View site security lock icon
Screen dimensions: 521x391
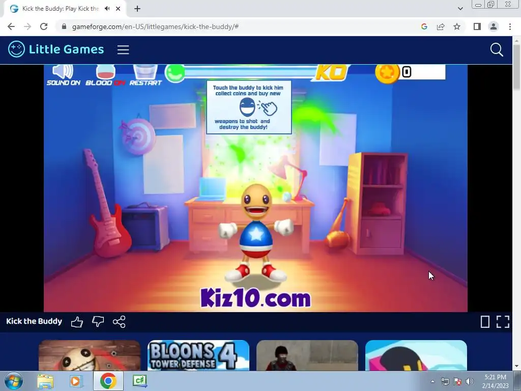click(x=64, y=26)
